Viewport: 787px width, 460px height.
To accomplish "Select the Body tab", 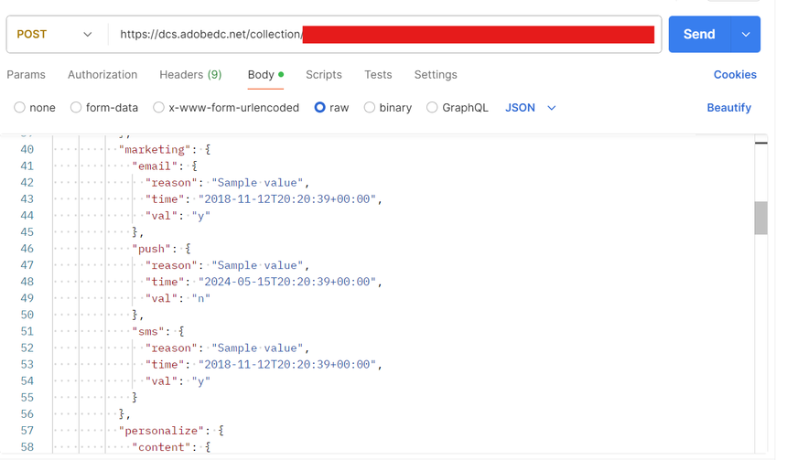I will 261,75.
